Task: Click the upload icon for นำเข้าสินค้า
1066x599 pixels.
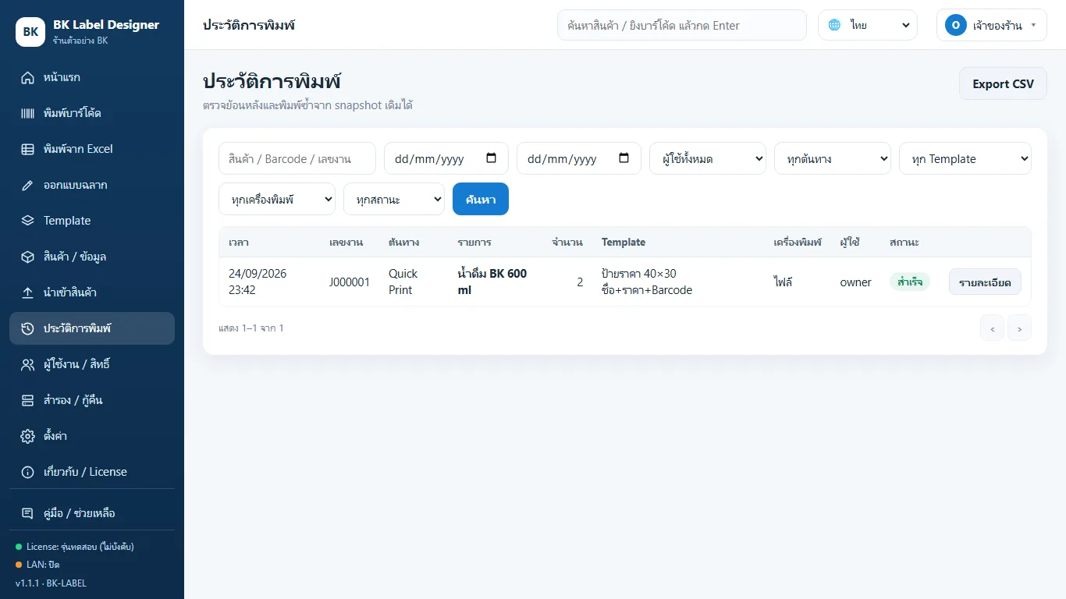Action: click(28, 292)
